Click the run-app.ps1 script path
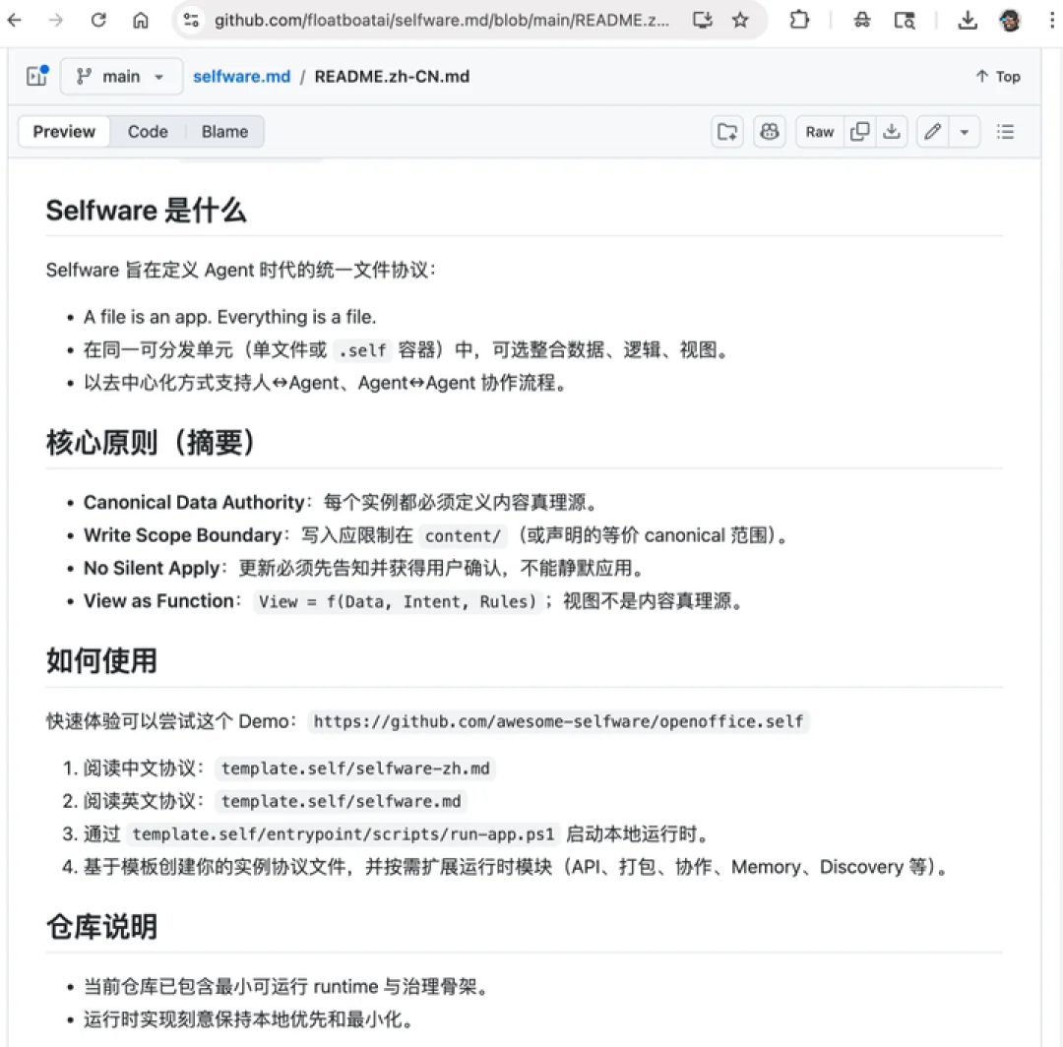This screenshot has height=1047, width=1063. tap(344, 834)
